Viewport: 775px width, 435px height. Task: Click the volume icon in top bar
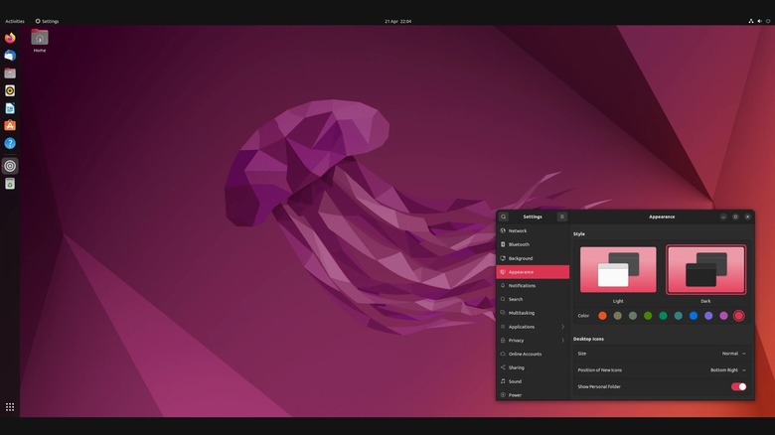(760, 21)
